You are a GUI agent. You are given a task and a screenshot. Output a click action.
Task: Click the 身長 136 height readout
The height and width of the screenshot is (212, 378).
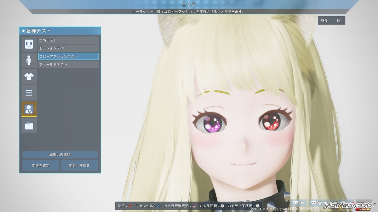[331, 20]
